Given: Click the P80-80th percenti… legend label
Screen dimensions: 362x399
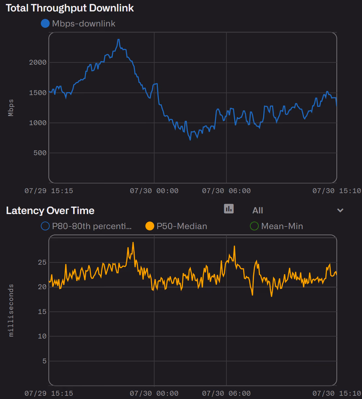Looking at the screenshot, I should [x=92, y=226].
